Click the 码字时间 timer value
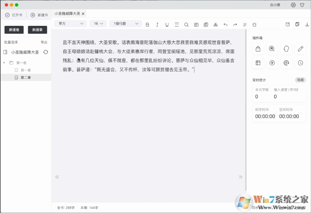The height and width of the screenshot is (213, 311). pos(265,116)
